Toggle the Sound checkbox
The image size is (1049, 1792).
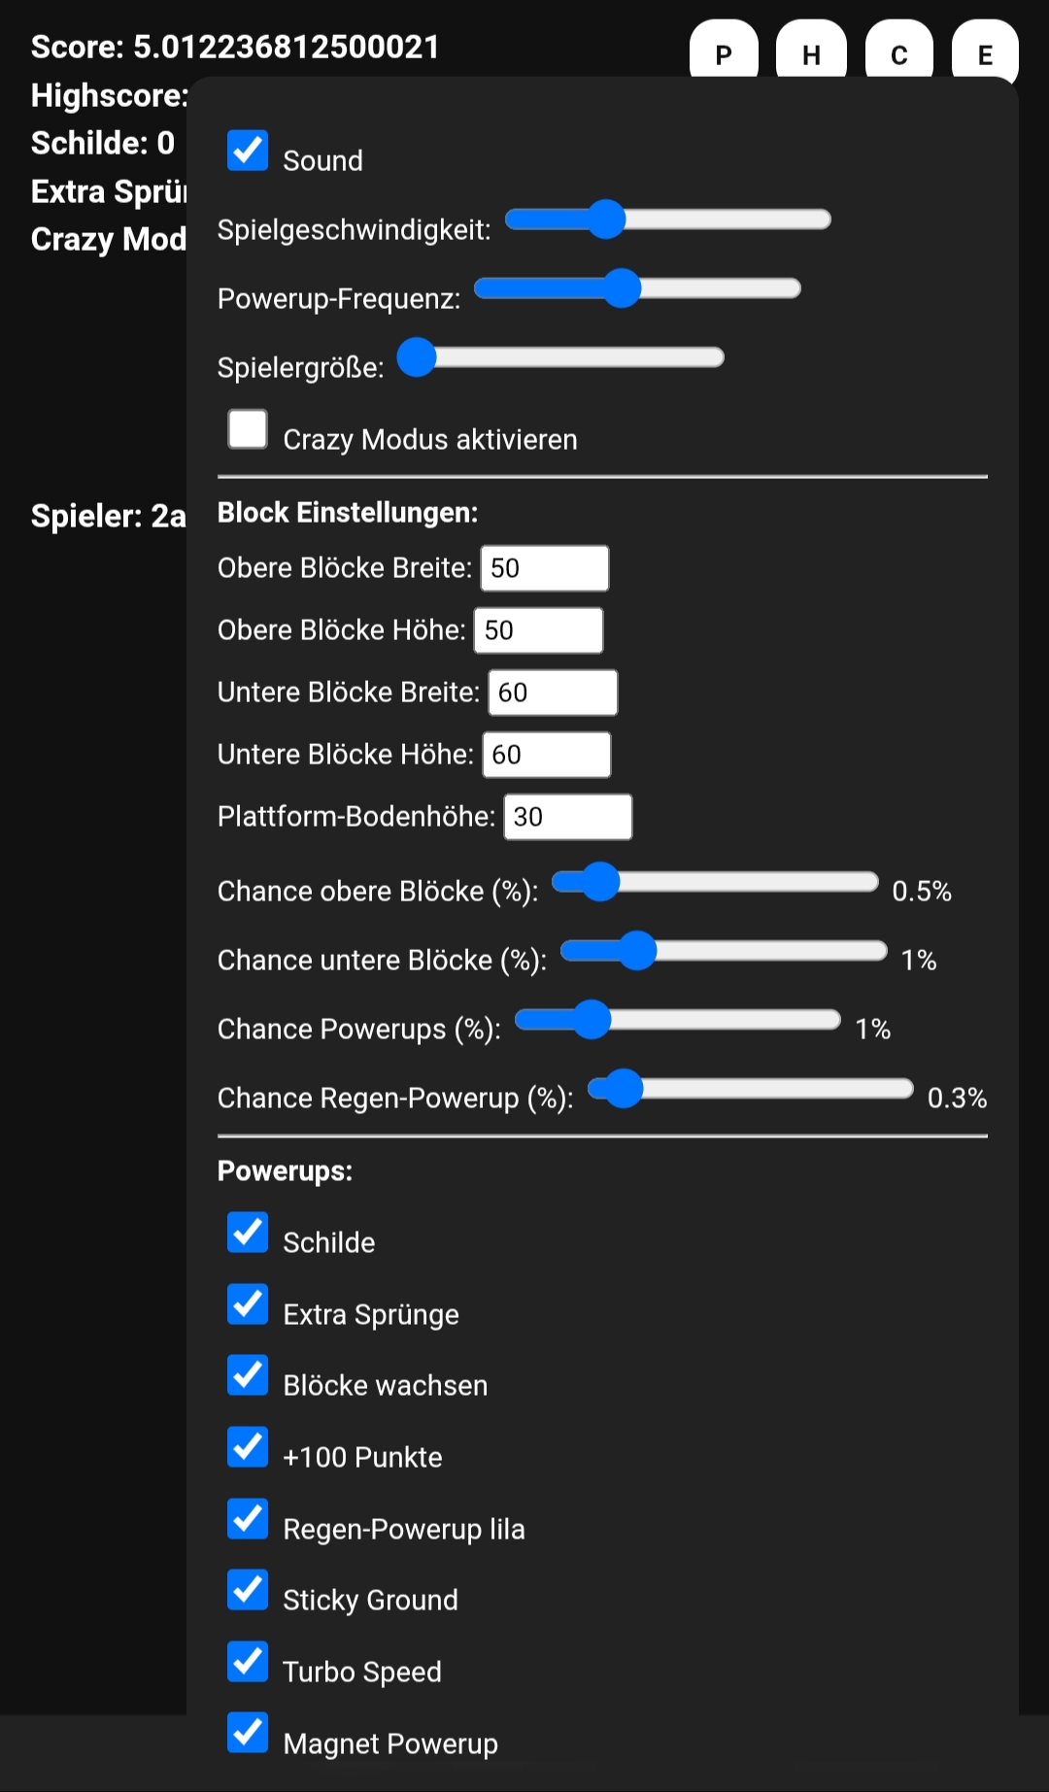pos(248,151)
